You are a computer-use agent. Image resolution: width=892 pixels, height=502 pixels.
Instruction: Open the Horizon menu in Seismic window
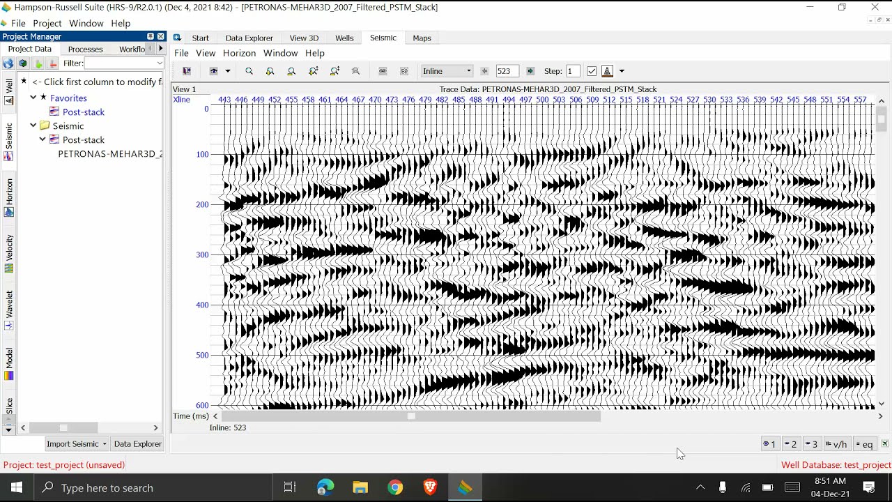(239, 53)
